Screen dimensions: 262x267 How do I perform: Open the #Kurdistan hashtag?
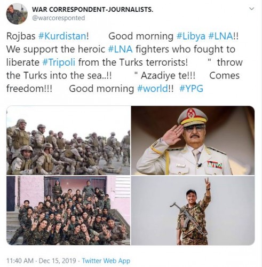click(62, 36)
